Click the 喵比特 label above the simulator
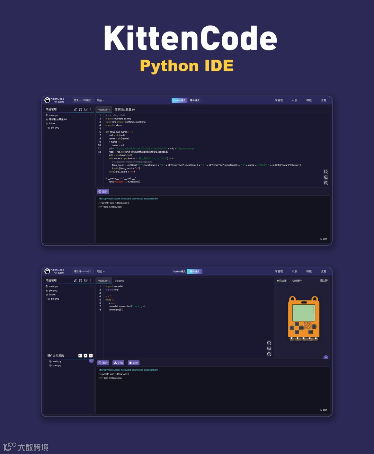Screen dimensions: 374x454 tap(323, 281)
